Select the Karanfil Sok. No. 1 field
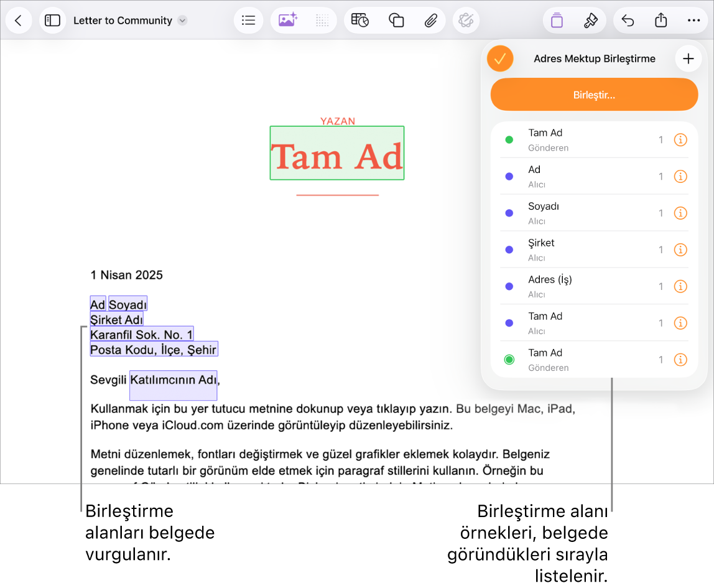This screenshot has width=714, height=588. 142,334
